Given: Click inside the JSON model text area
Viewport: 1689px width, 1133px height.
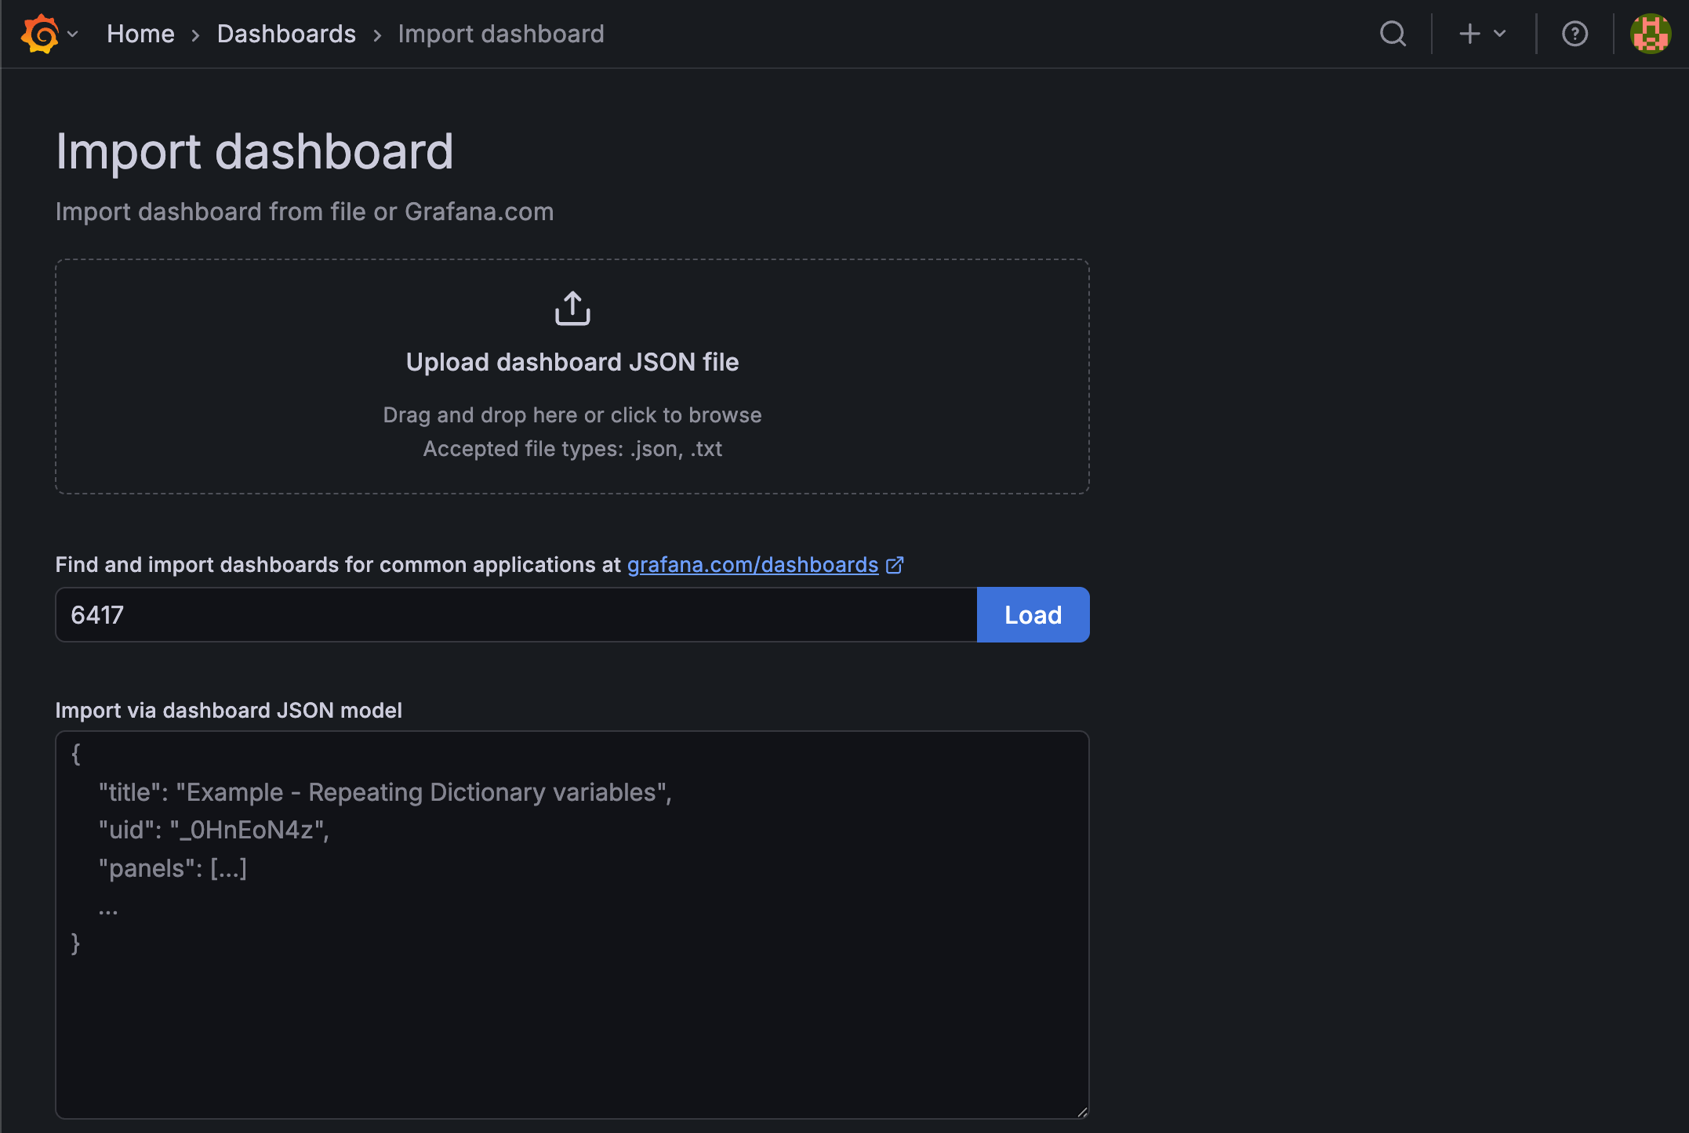Looking at the screenshot, I should (572, 925).
